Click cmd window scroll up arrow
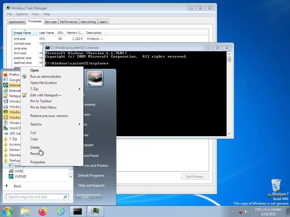 [229, 54]
